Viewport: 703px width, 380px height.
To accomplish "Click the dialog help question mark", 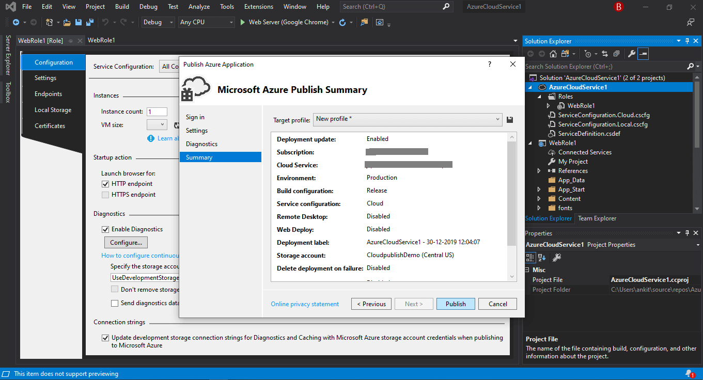I will click(489, 64).
